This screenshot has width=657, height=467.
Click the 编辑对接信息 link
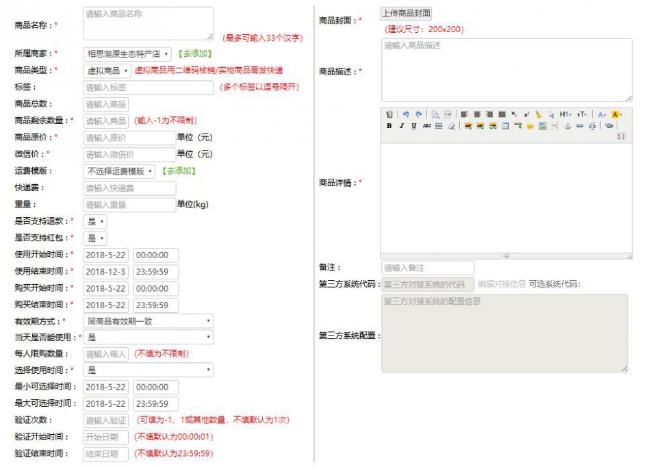click(x=502, y=284)
